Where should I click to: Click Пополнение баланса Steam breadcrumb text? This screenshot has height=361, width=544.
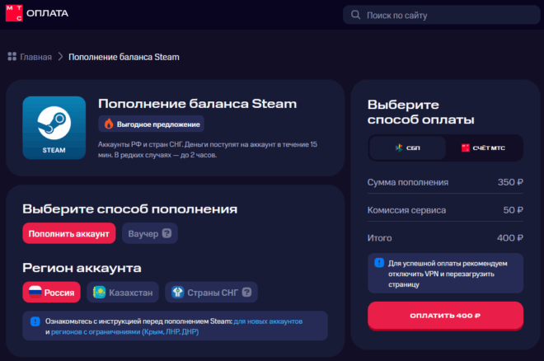(124, 57)
